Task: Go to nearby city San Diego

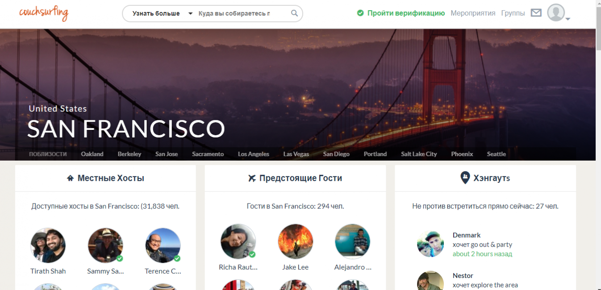Action: [336, 154]
